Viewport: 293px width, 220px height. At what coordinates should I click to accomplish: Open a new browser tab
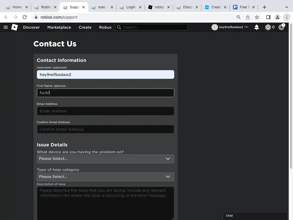264,7
